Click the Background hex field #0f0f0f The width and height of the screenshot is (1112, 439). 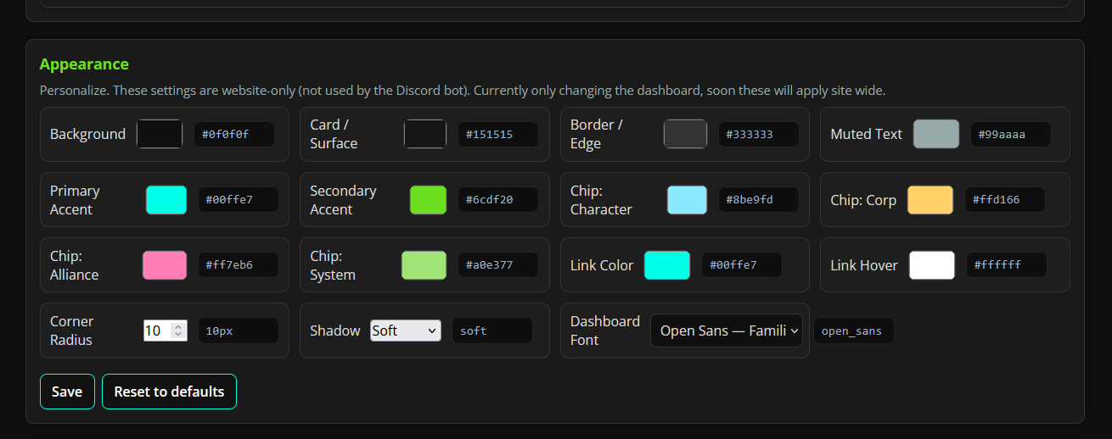click(x=234, y=134)
